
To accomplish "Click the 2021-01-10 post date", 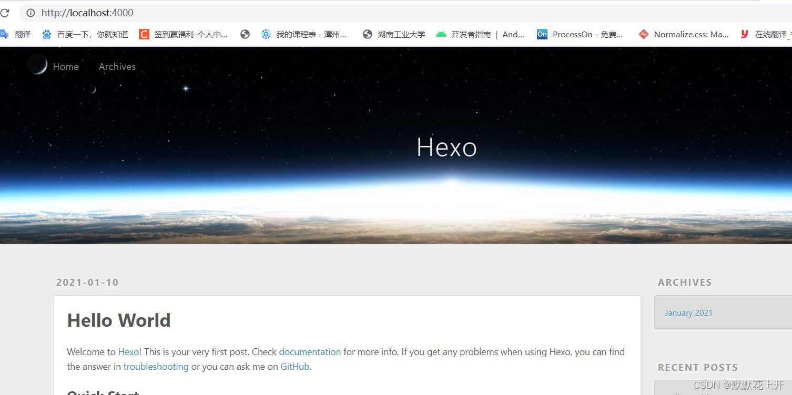I will pos(87,283).
